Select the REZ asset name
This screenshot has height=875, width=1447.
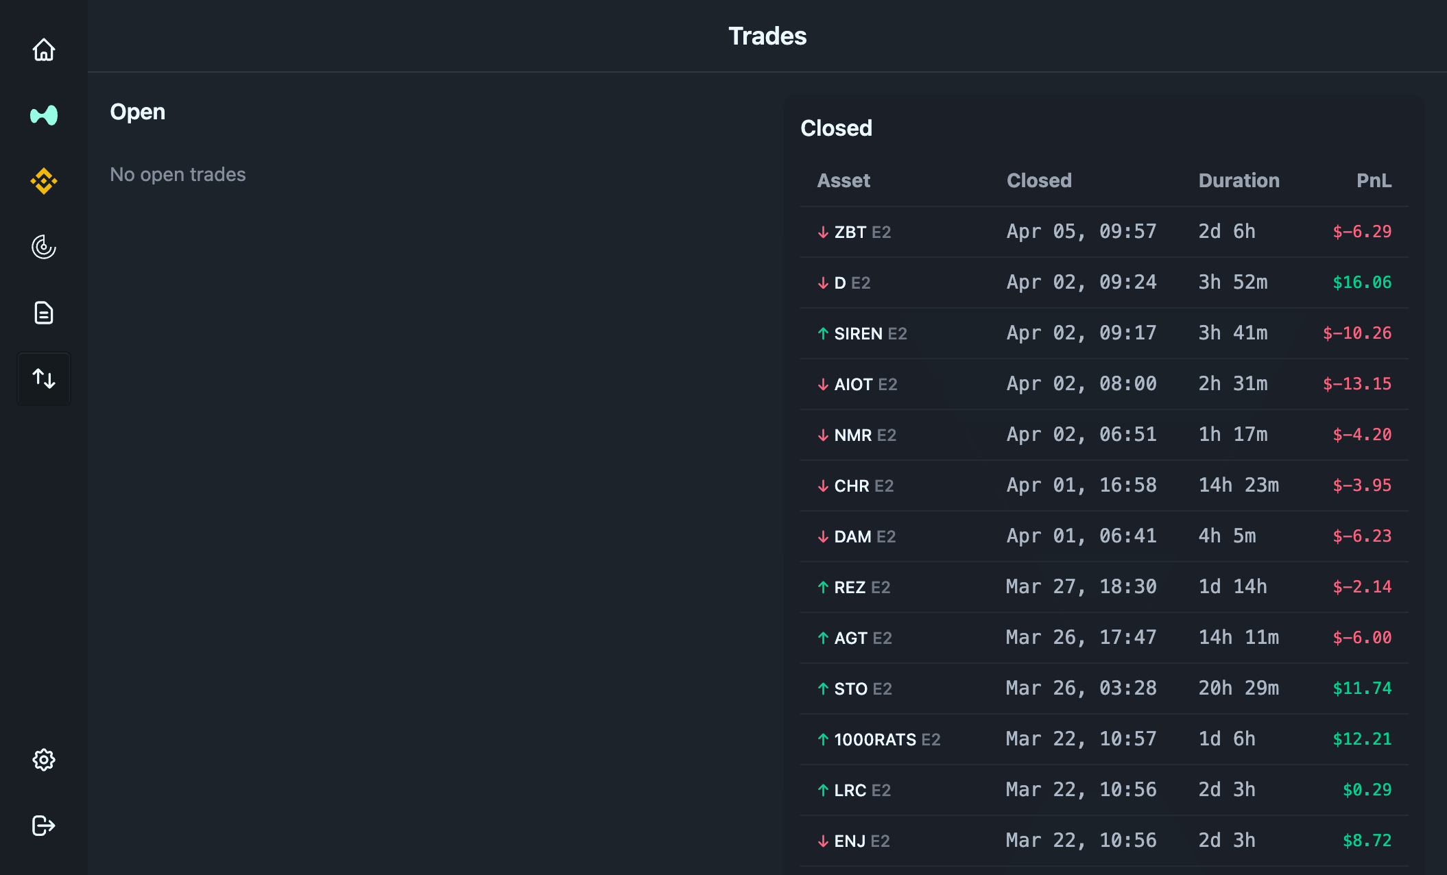coord(850,588)
